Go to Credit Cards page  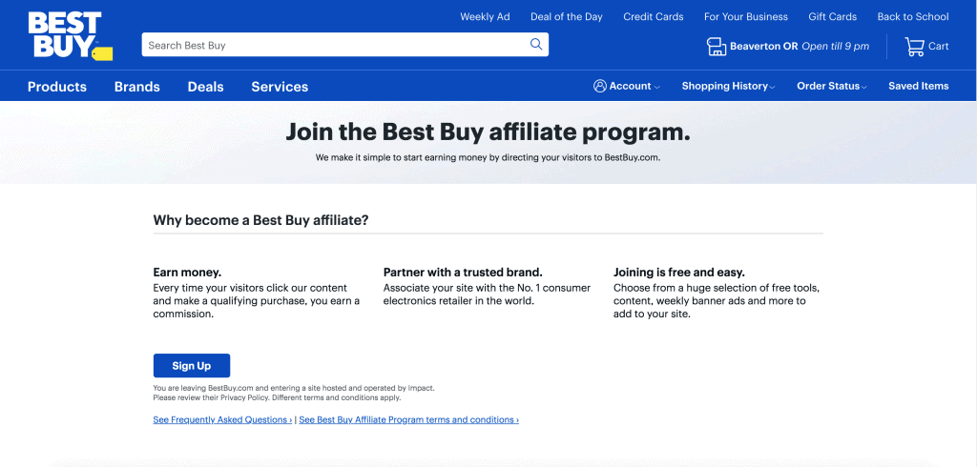point(653,17)
